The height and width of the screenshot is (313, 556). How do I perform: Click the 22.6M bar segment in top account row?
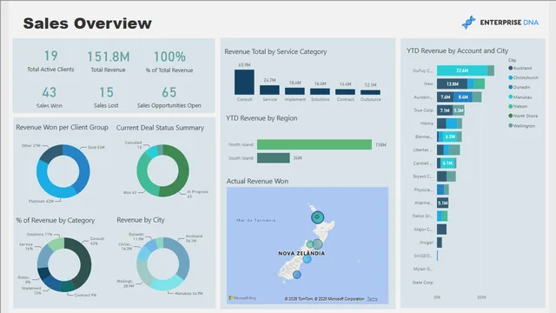coord(462,70)
